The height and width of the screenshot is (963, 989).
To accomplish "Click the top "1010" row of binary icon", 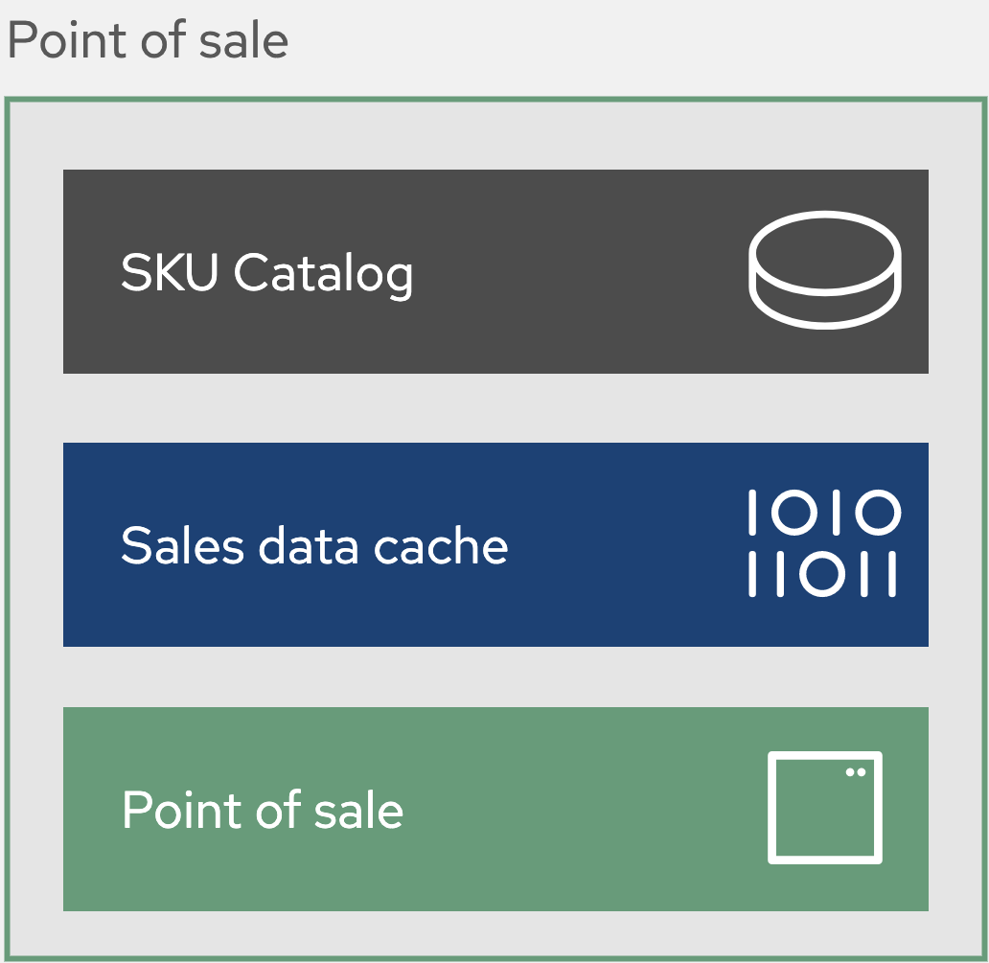I will 823,513.
